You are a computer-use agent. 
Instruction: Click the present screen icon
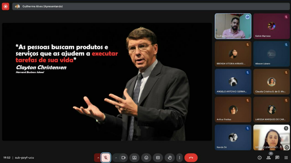tap(134, 157)
